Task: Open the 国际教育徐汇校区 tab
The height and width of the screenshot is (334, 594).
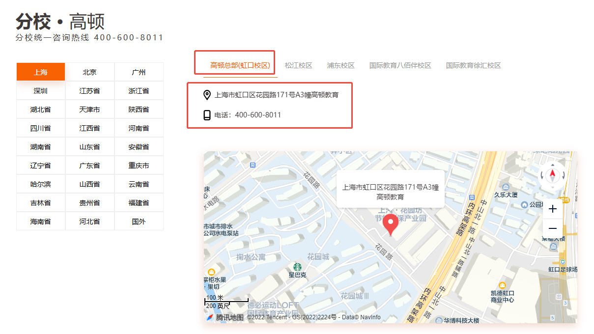Action: pos(473,65)
